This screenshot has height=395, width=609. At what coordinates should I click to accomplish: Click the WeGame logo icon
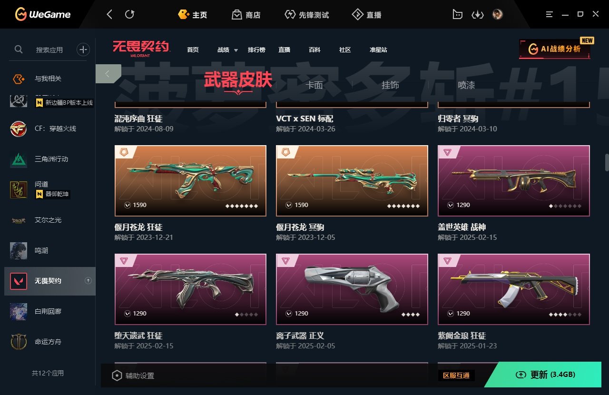click(x=21, y=14)
